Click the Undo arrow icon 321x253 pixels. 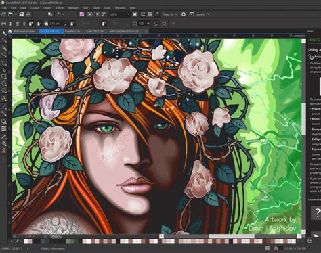(x=58, y=14)
